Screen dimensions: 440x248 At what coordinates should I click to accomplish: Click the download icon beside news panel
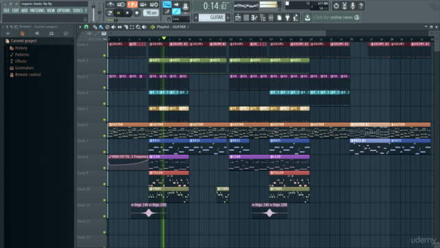click(x=307, y=17)
